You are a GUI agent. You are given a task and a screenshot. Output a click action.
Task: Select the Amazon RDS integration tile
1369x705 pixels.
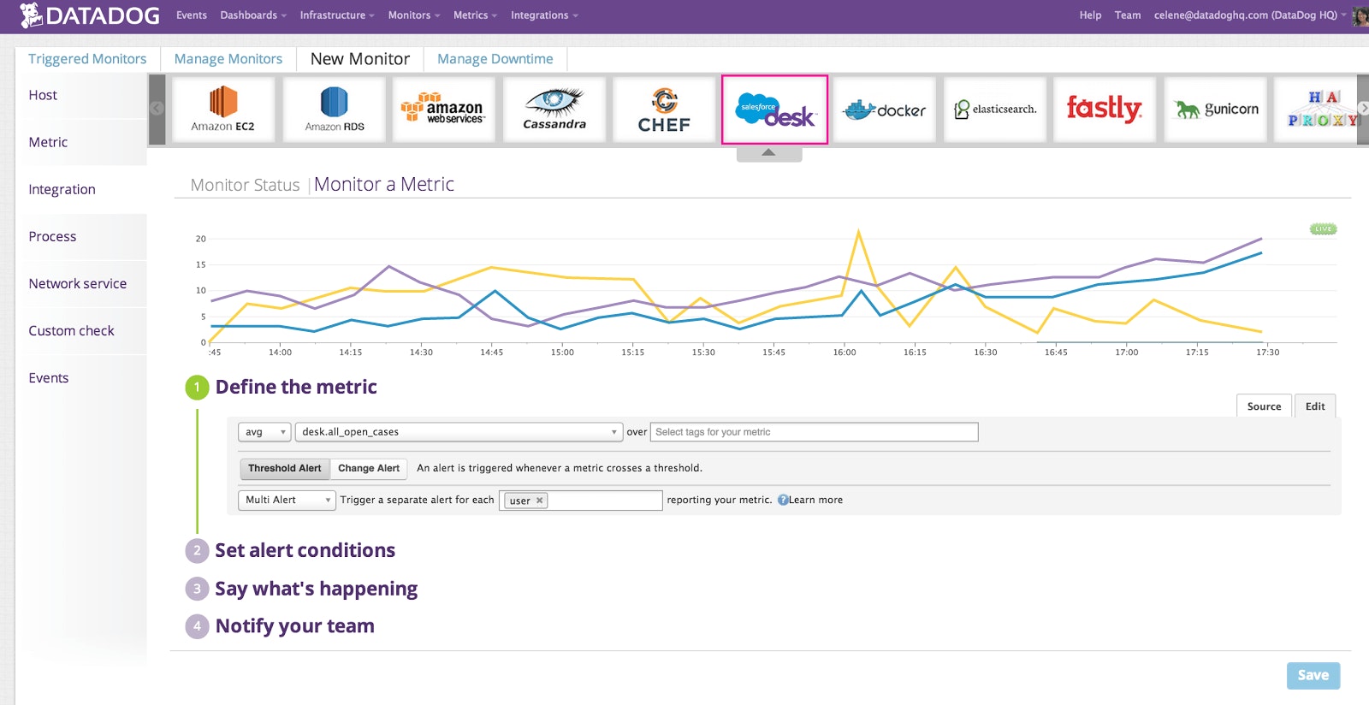click(x=334, y=110)
